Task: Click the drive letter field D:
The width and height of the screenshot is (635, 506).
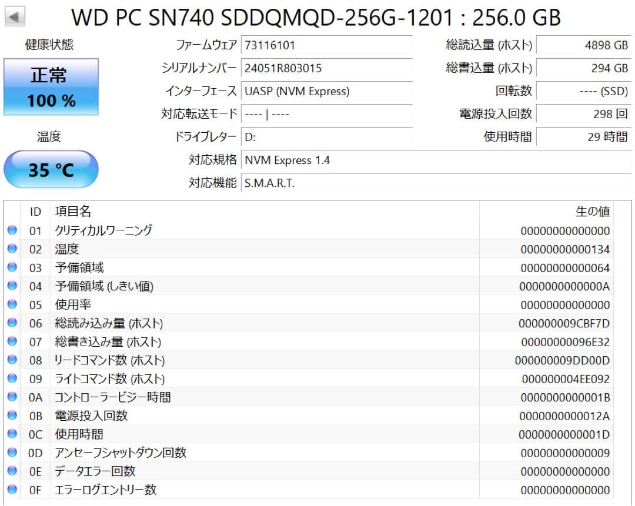Action: click(327, 137)
